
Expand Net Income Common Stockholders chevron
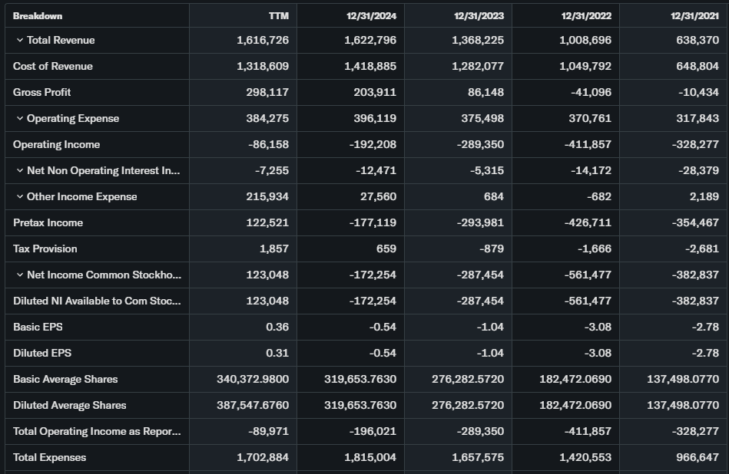tap(19, 275)
